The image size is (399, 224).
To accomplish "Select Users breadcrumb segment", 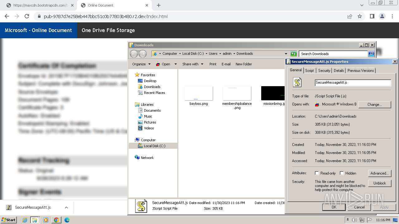I will (x=213, y=54).
